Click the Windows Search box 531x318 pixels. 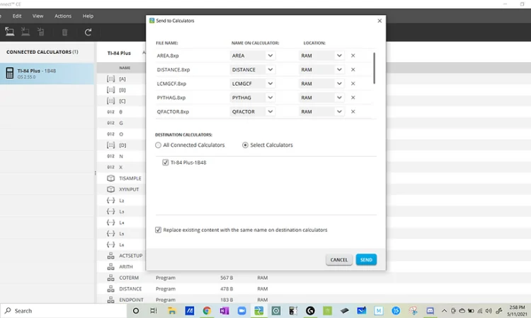pos(63,310)
